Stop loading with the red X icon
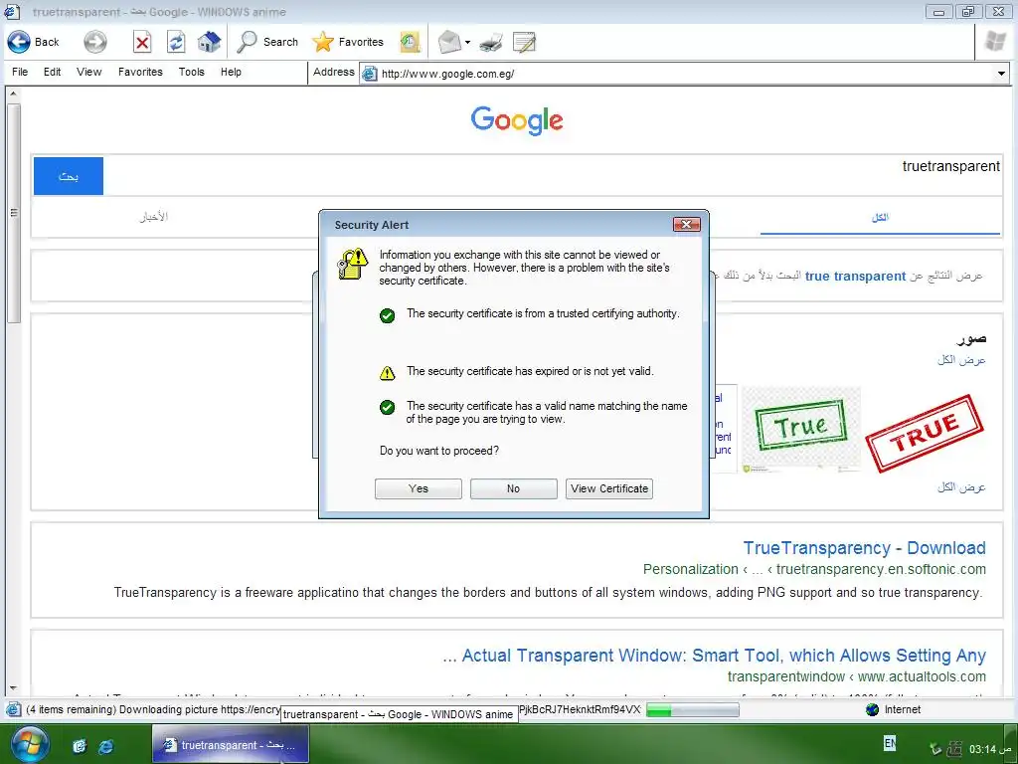1018x764 pixels. point(142,43)
